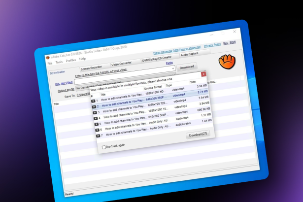
Task: Click the play icon on row 4
Action: click(x=96, y=118)
